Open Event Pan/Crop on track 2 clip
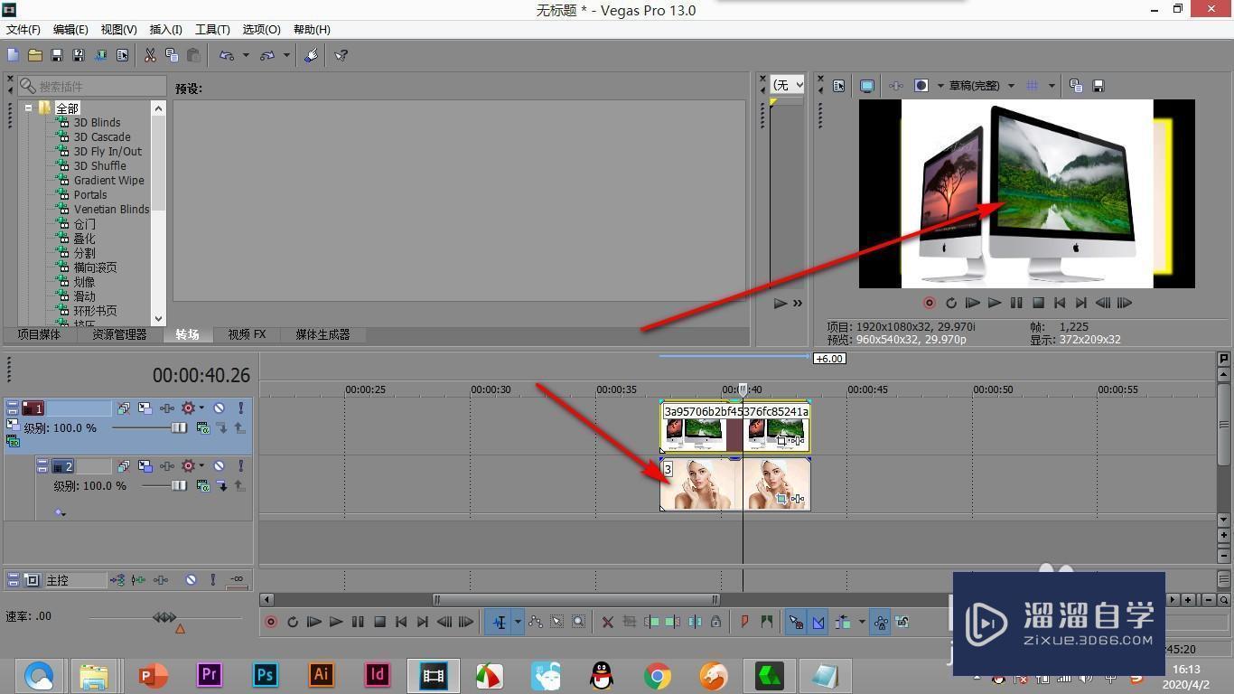The width and height of the screenshot is (1234, 694). click(x=781, y=499)
